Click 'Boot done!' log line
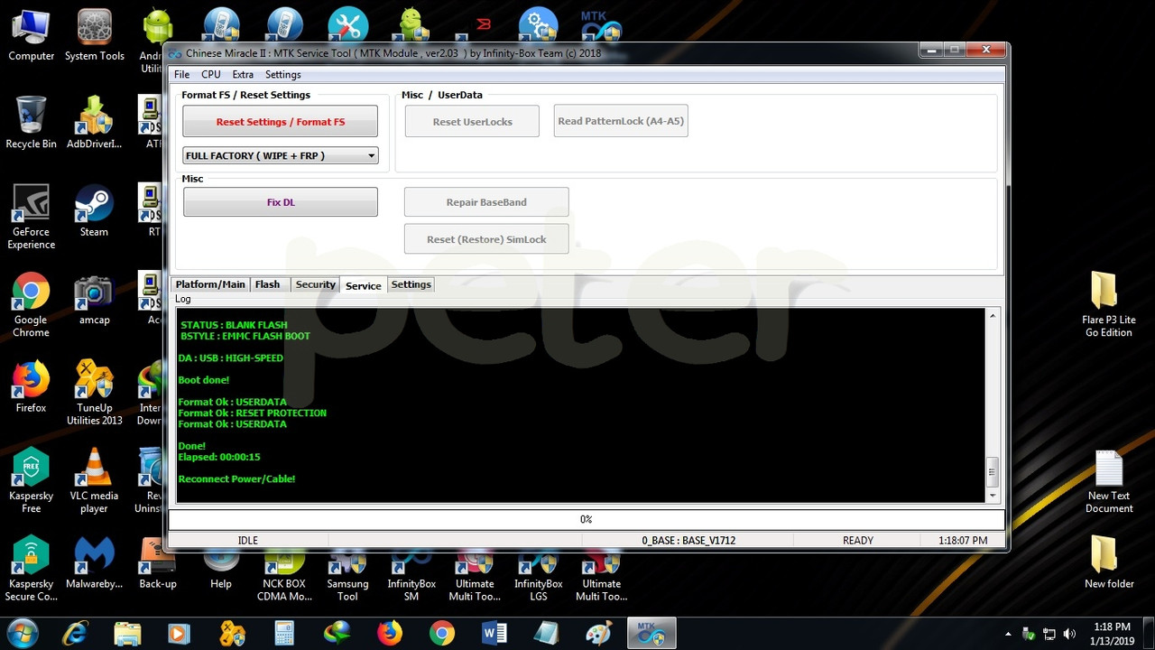 [203, 380]
